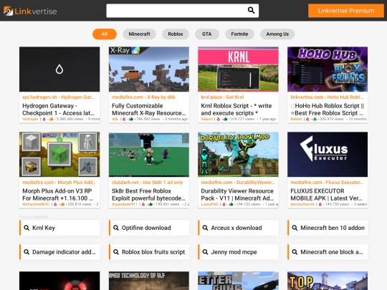The image size is (387, 290).
Task: Click magnifier icon beside Arceus x download
Action: (x=205, y=228)
